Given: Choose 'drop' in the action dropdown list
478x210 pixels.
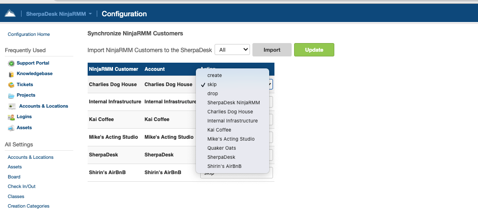Looking at the screenshot, I should tap(212, 93).
